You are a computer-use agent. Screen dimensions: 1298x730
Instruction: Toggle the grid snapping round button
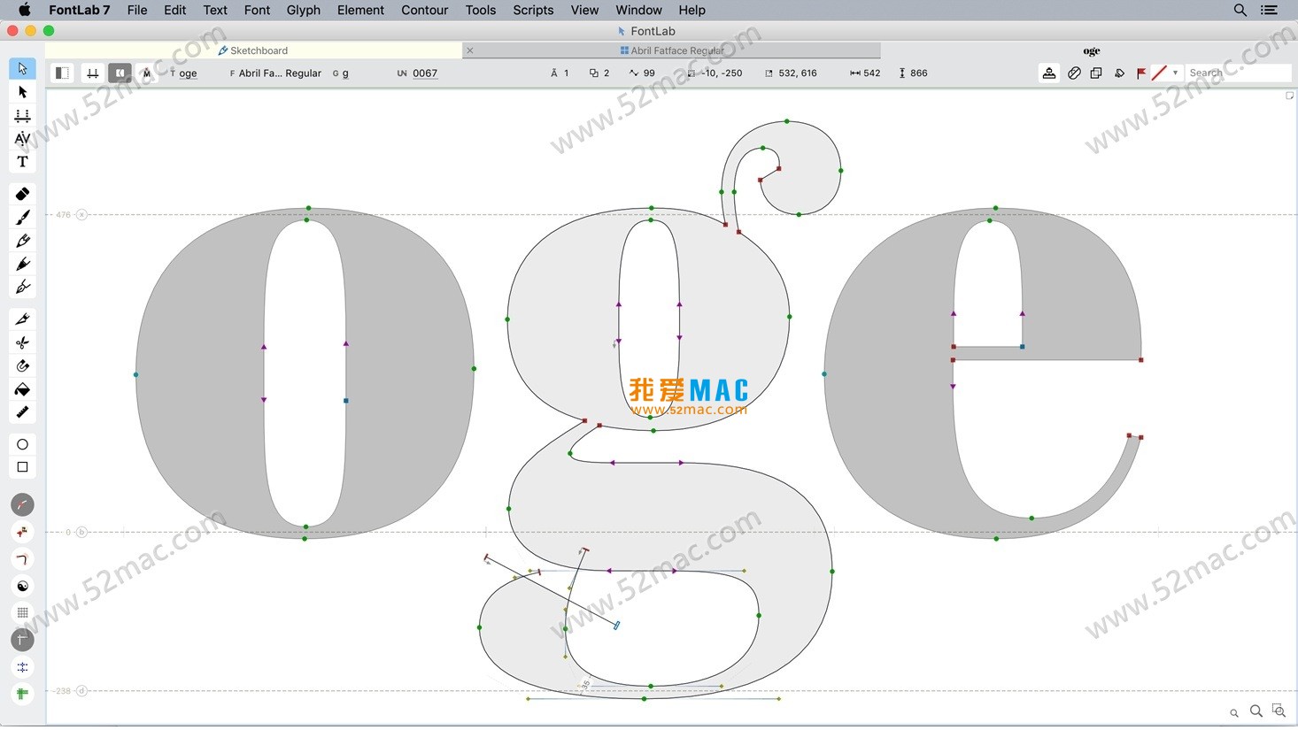pos(22,612)
